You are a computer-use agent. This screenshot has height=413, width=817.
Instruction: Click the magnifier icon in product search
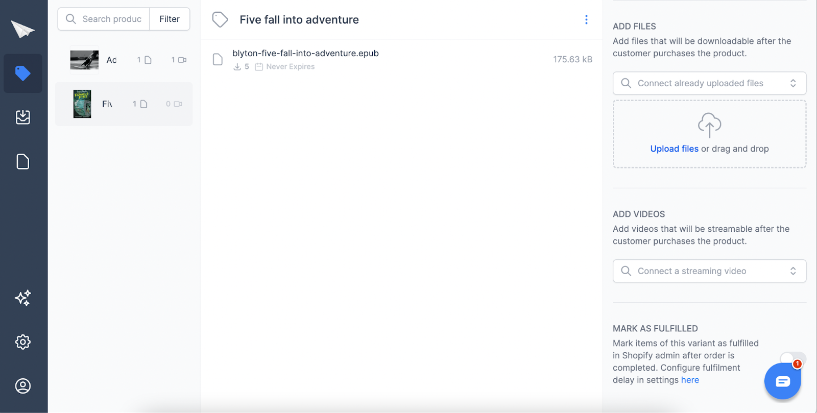click(x=71, y=19)
